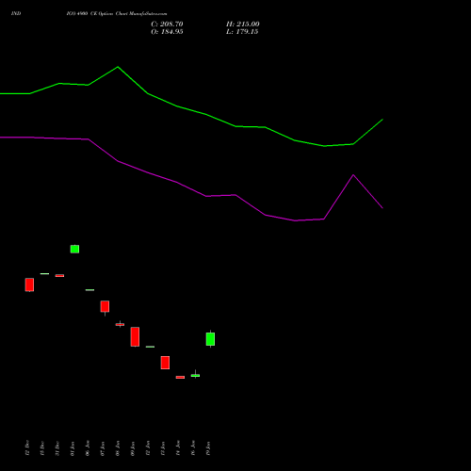Select the small red candle on 08 Jan
This screenshot has width=471, height=471.
[120, 324]
